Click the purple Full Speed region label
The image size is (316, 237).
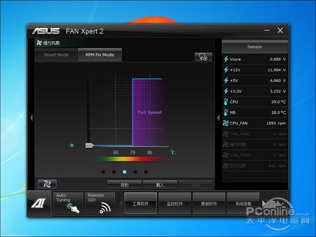click(150, 112)
